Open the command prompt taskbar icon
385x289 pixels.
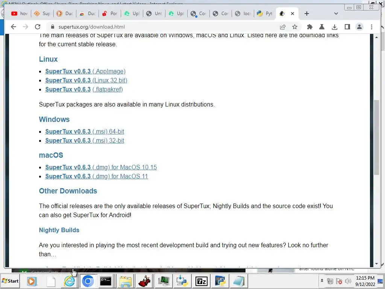tap(106, 281)
